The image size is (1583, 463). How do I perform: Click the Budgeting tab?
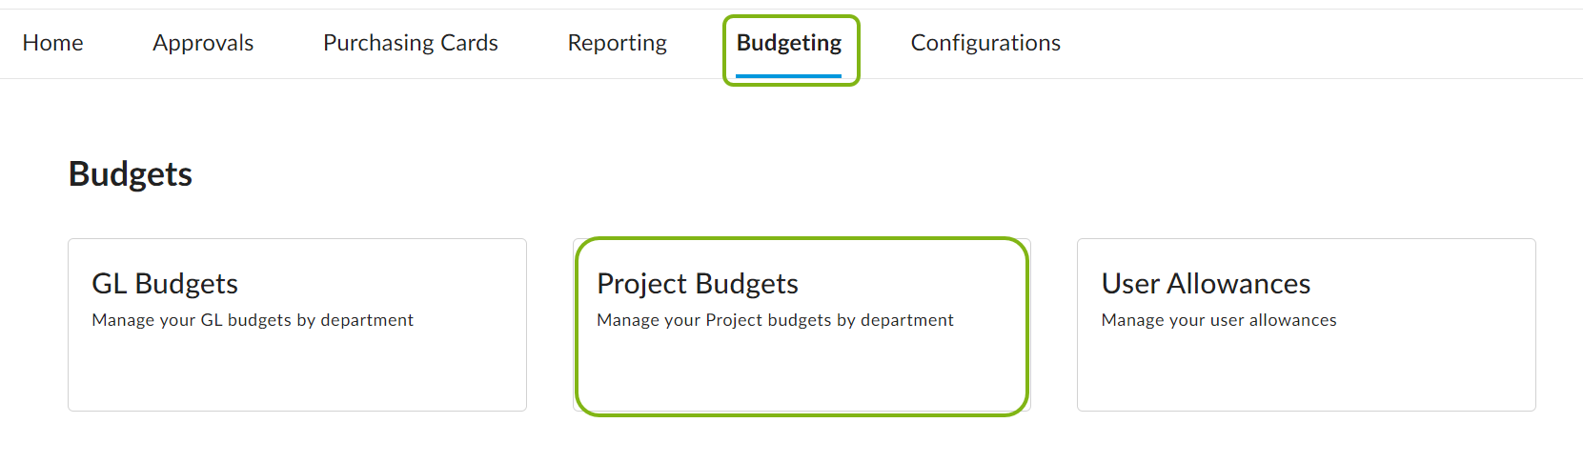pos(789,43)
